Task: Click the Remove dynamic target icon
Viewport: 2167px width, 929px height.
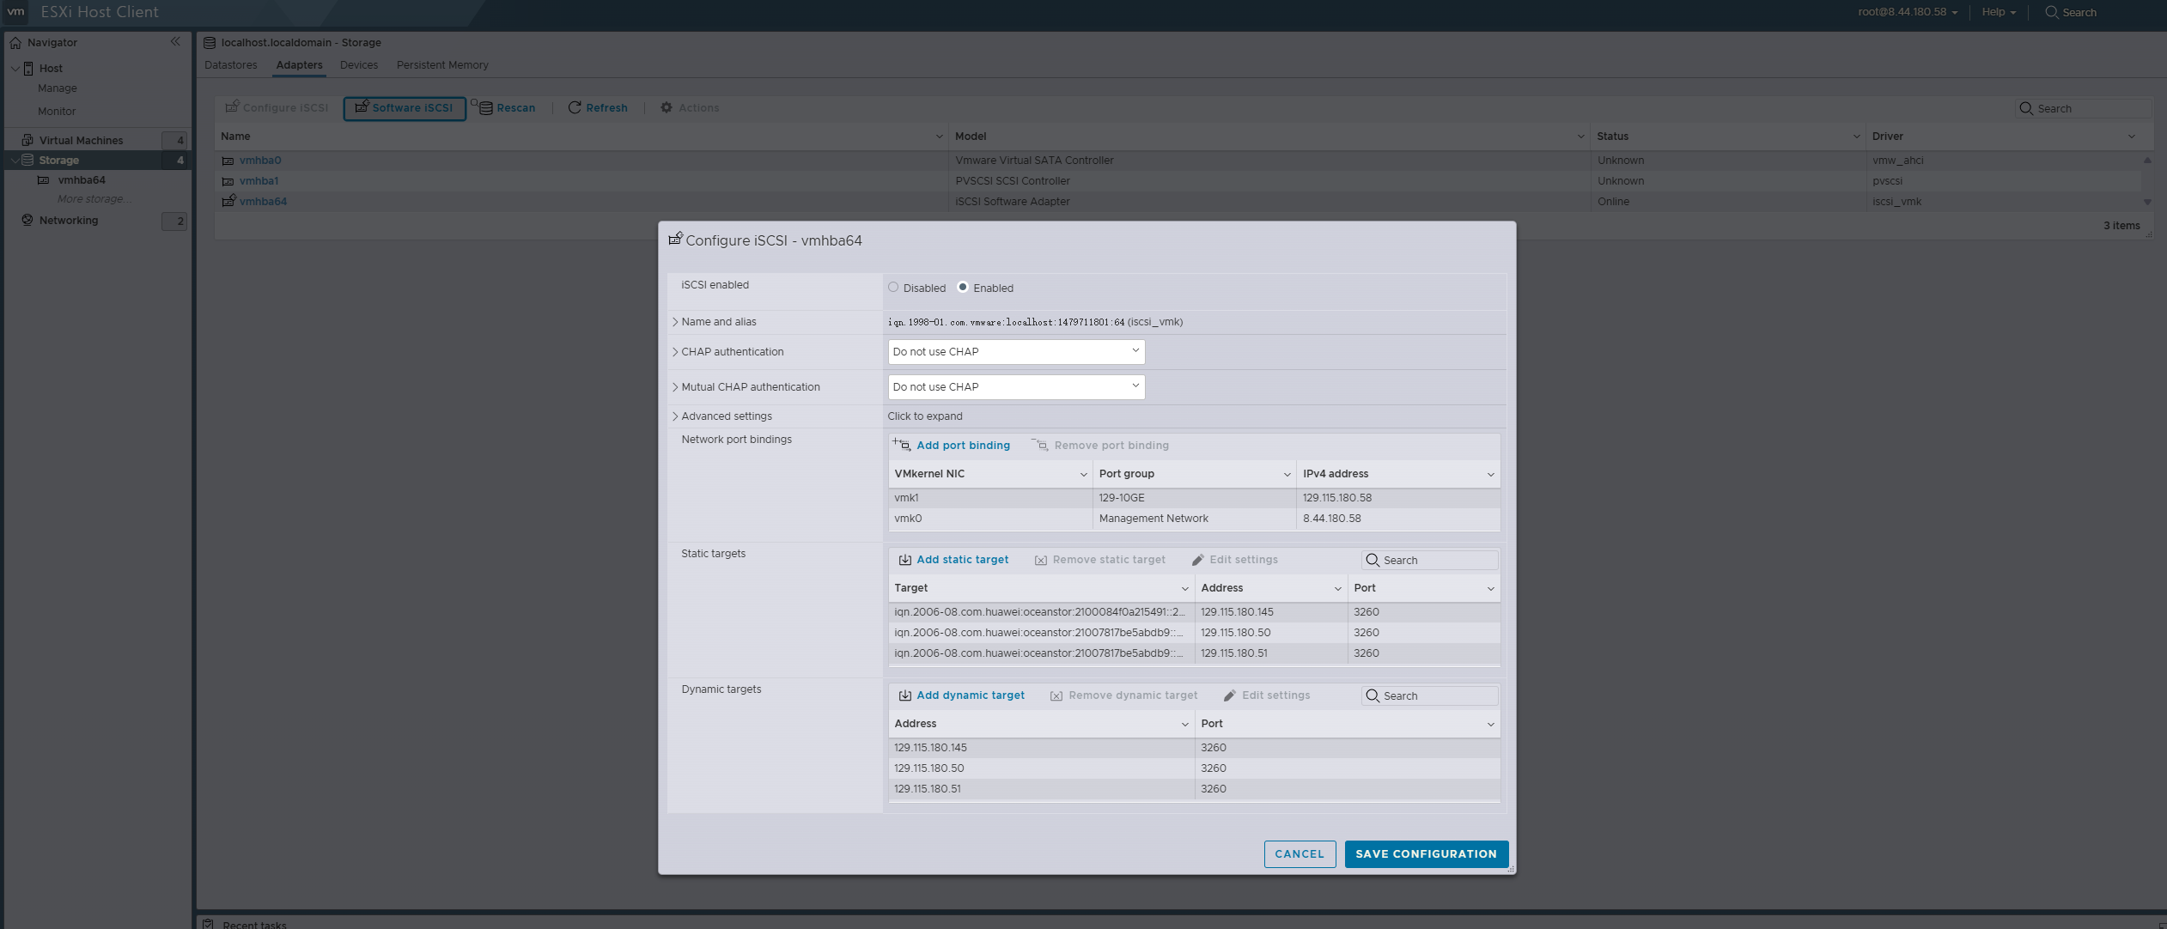Action: [1056, 695]
